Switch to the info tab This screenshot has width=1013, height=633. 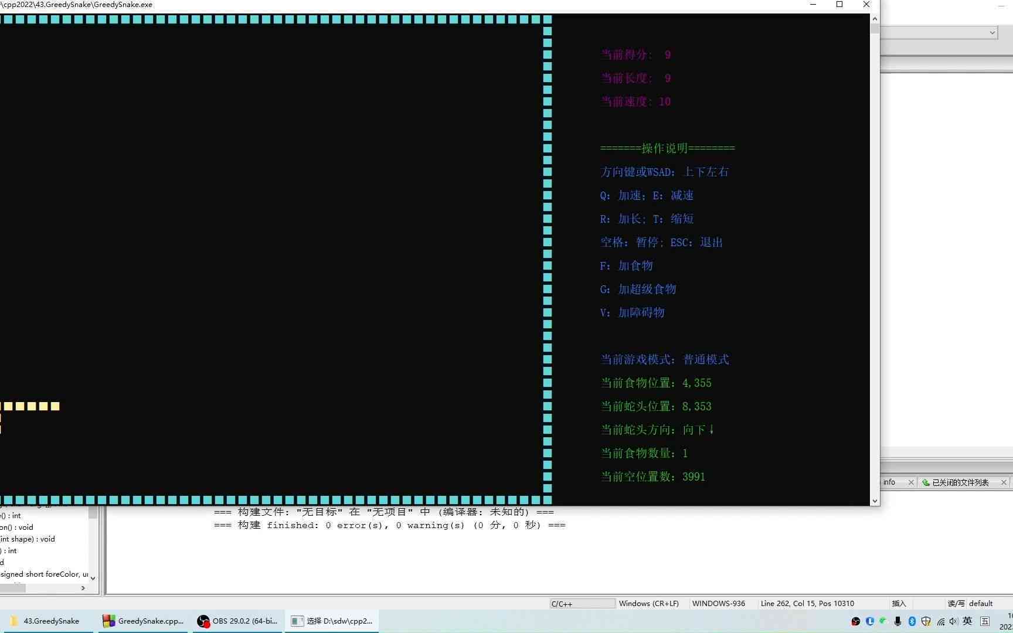pos(889,482)
